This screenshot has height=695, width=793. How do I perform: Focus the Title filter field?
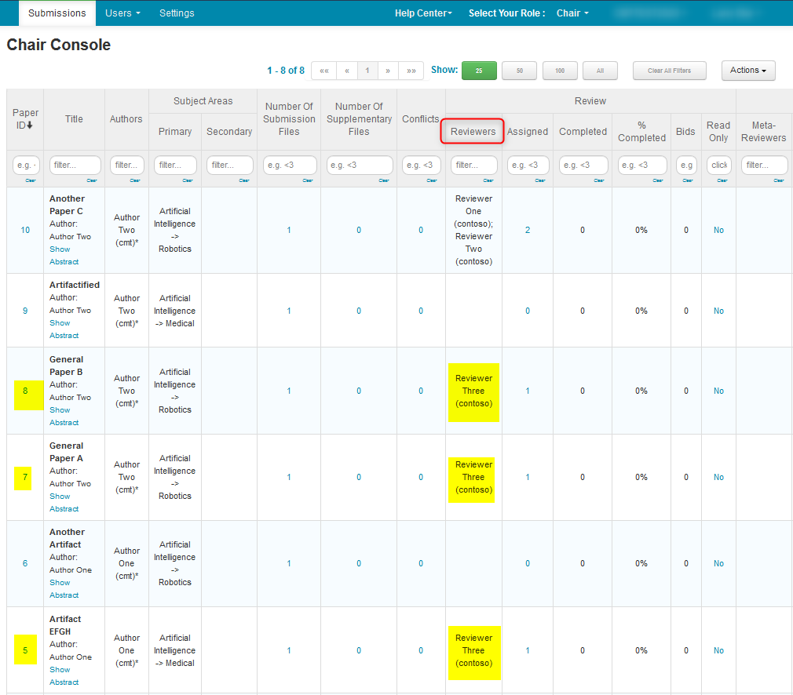[x=75, y=166]
